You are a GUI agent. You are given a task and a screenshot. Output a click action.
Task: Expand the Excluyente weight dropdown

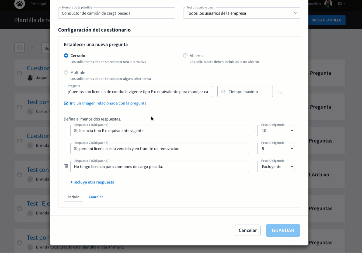point(276,167)
